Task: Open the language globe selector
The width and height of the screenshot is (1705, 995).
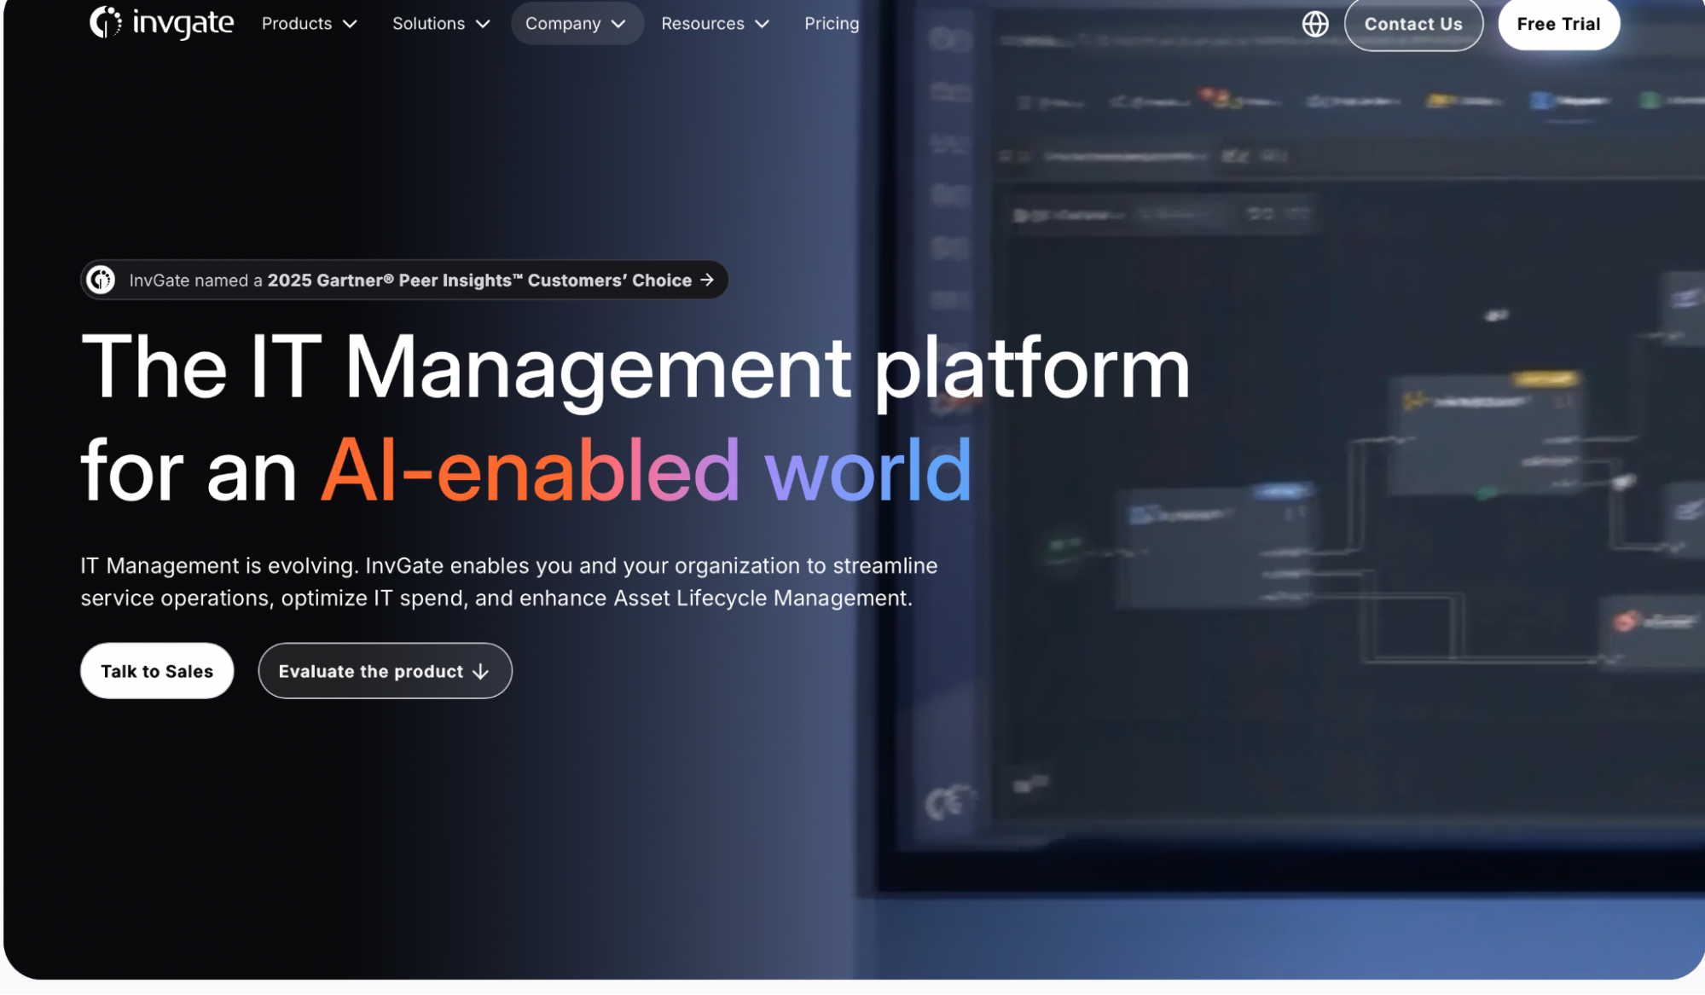Action: [1314, 24]
